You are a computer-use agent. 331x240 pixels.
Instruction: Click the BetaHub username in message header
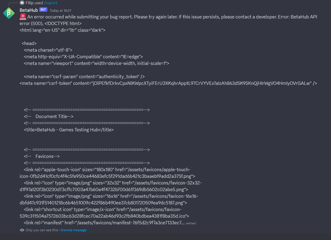pyautogui.click(x=29, y=10)
